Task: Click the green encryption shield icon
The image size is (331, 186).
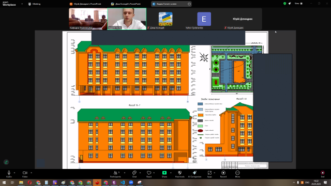Action: click(284, 4)
